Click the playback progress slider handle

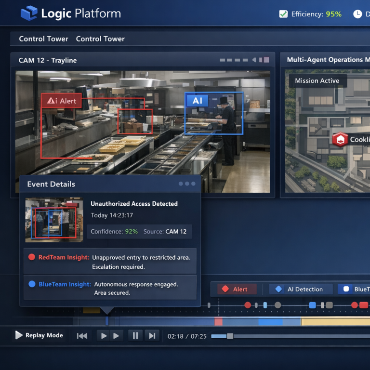(230, 336)
